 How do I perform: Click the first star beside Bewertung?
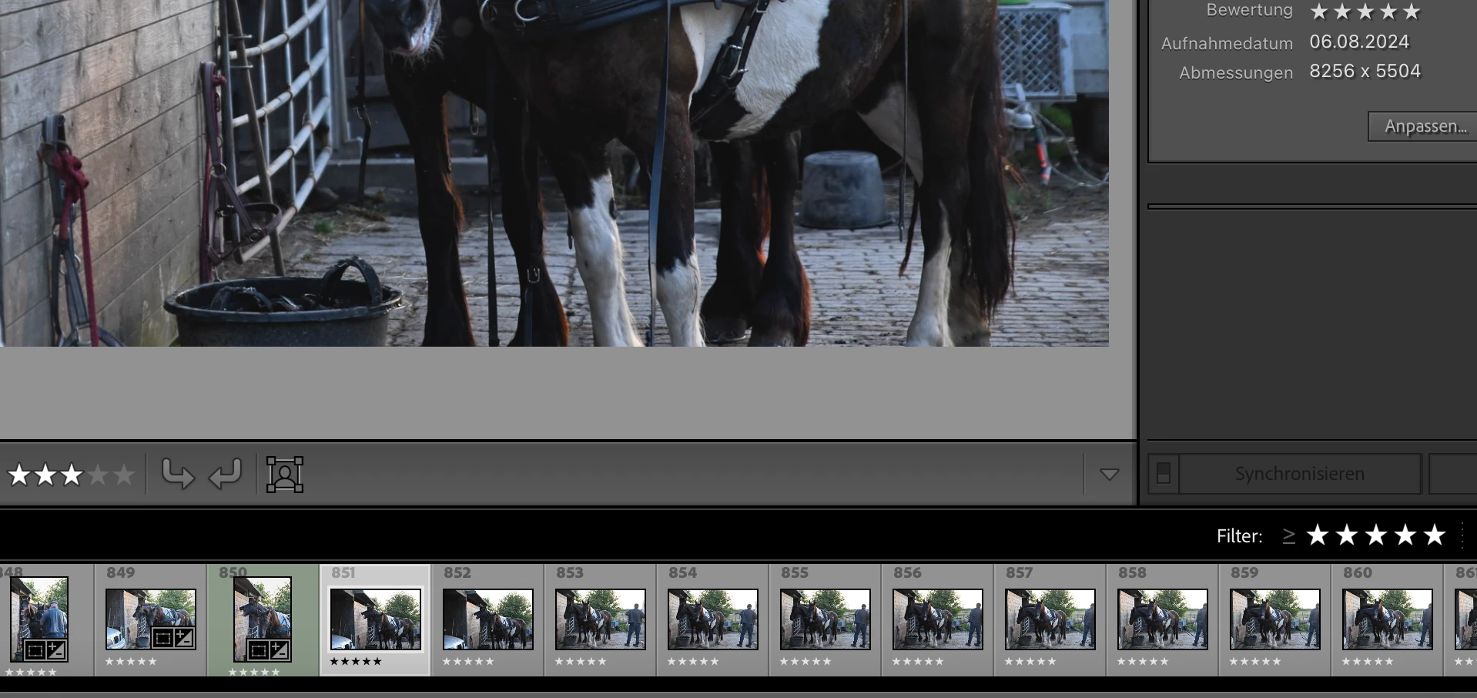1319,12
